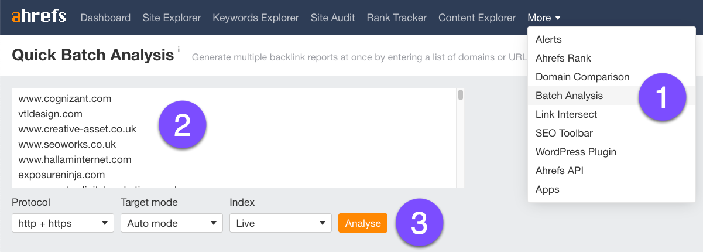Click the www.creative-asset.co.uk line
The width and height of the screenshot is (703, 252).
pyautogui.click(x=77, y=129)
